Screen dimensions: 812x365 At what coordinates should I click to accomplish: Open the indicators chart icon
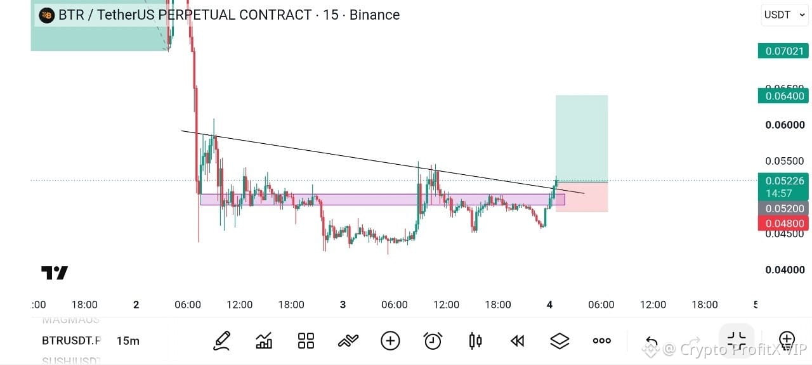pyautogui.click(x=264, y=341)
